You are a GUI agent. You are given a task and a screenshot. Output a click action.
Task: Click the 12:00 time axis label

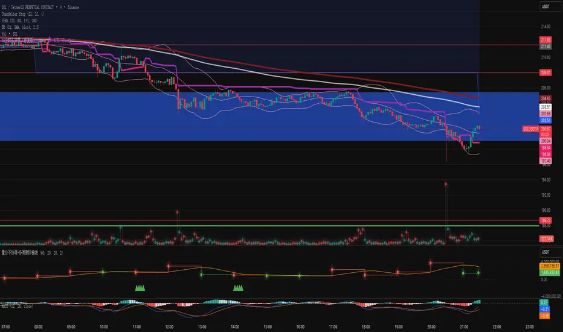170,327
